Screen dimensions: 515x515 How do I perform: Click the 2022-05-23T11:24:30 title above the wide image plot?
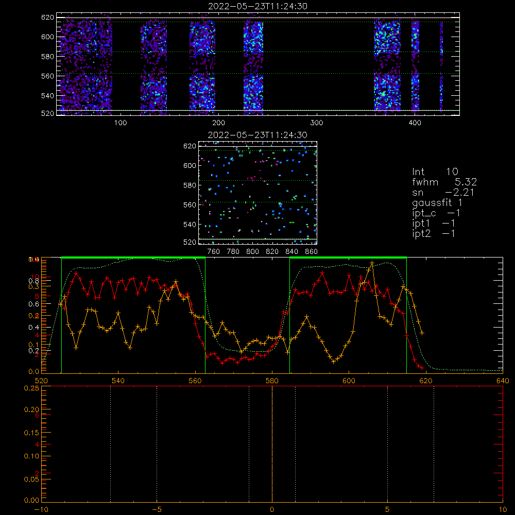click(x=258, y=6)
